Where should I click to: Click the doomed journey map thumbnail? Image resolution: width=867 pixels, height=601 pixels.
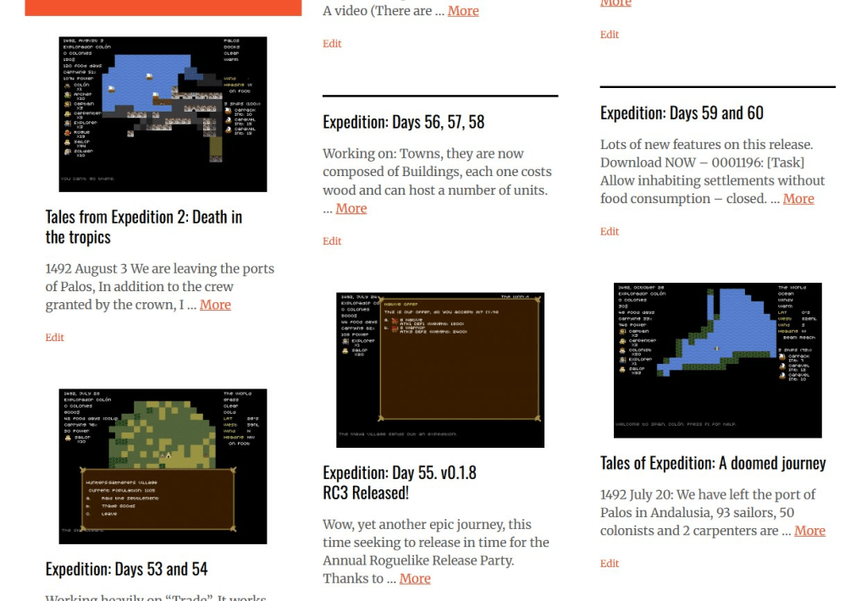point(717,361)
